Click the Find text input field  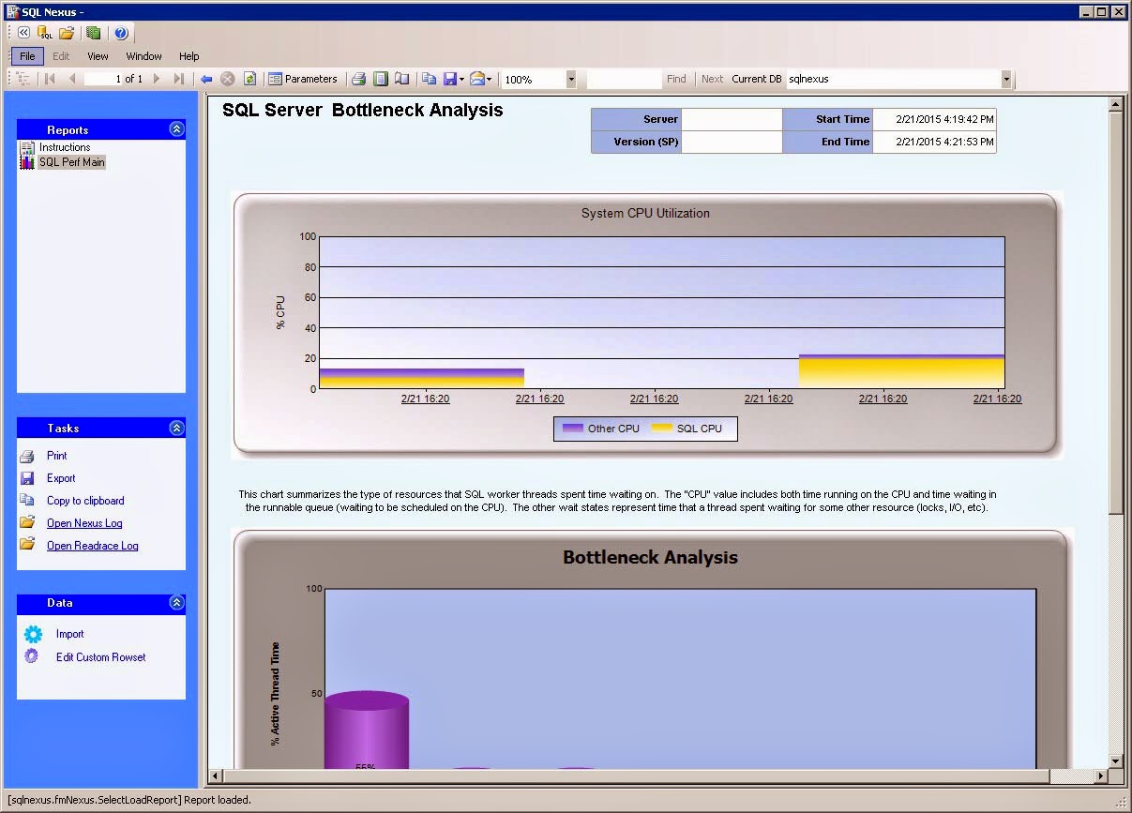623,80
